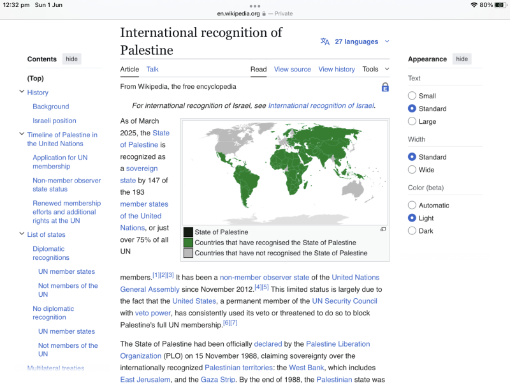Image resolution: width=510 pixels, height=383 pixels.
Task: Click the language translate icon
Action: (325, 41)
